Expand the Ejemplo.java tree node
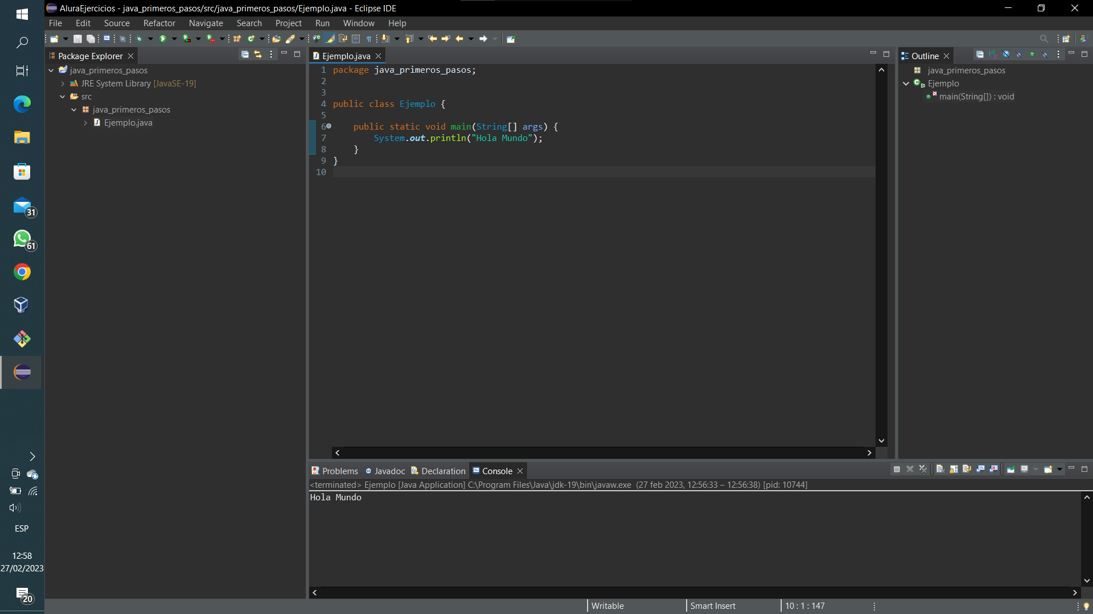 click(85, 123)
